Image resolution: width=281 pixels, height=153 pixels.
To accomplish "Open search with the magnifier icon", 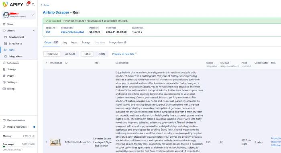I will pyautogui.click(x=33, y=4).
